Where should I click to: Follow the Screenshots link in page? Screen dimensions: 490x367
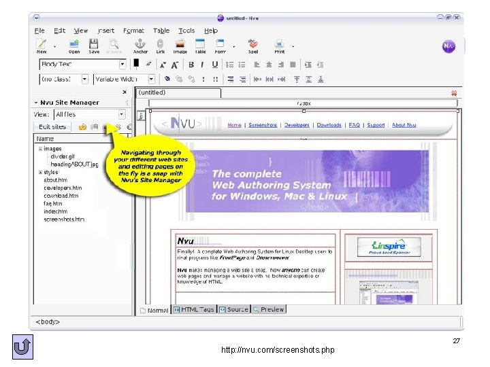pyautogui.click(x=263, y=125)
